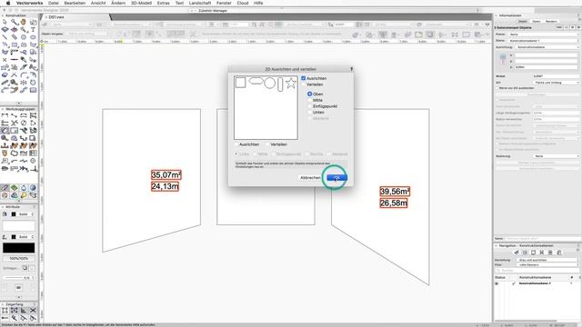Select the Text tool in Konstruktion palette

pyautogui.click(x=33, y=30)
